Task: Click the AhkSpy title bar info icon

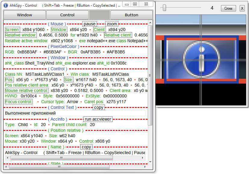Action: pos(5,5)
